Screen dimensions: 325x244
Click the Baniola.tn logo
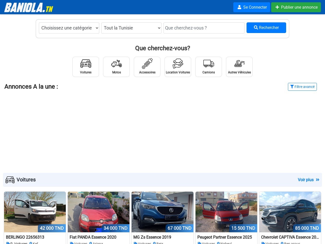29,7
